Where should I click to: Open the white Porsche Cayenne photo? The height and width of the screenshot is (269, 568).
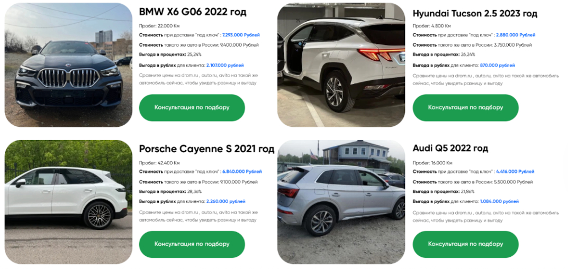[68, 202]
